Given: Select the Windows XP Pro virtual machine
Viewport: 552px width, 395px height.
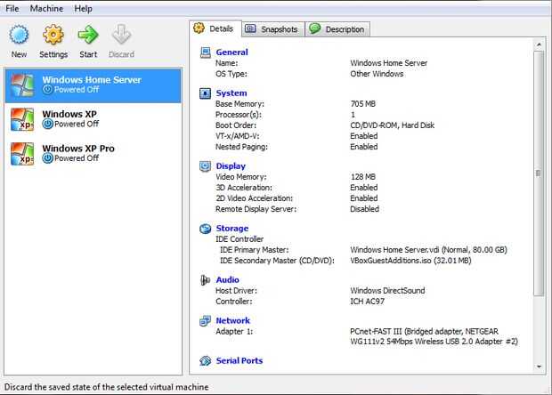Looking at the screenshot, I should pyautogui.click(x=93, y=154).
